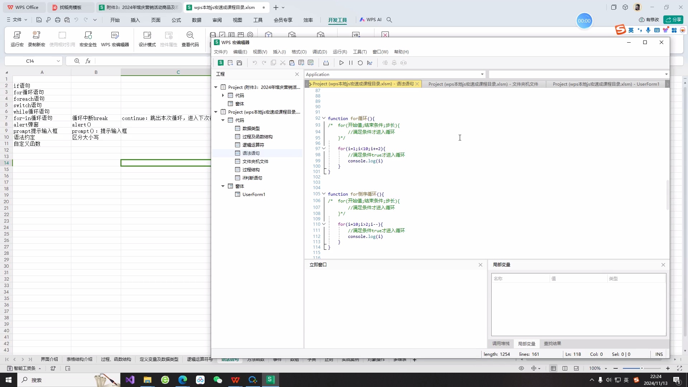
Task: Select the Reset icon in the macro editor
Action: tap(360, 63)
